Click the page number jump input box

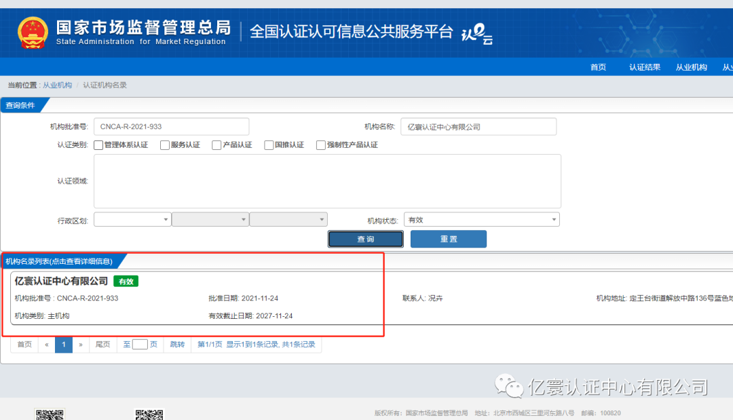(140, 345)
